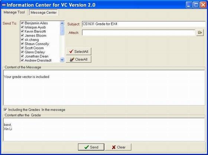This screenshot has width=208, height=155.
Task: Uncheck recipient Benjamin Ailes
Action: (x=22, y=23)
